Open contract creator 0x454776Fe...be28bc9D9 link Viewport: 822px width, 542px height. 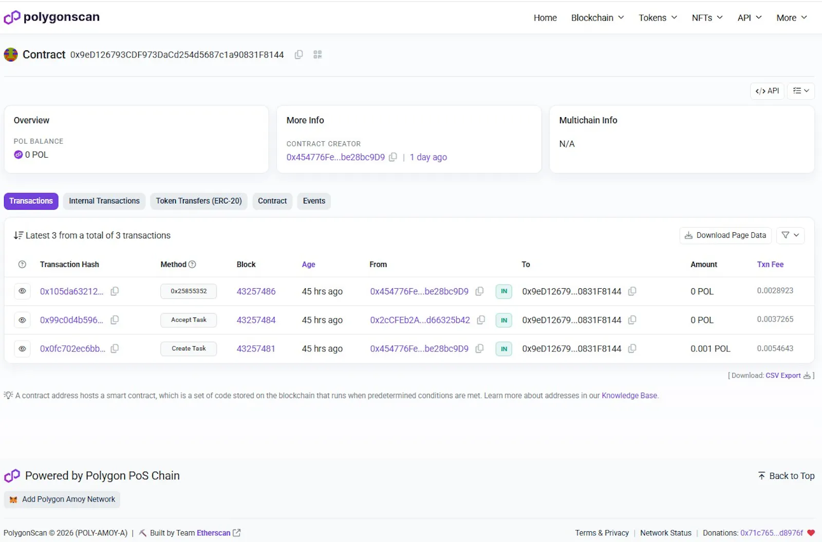pos(335,157)
